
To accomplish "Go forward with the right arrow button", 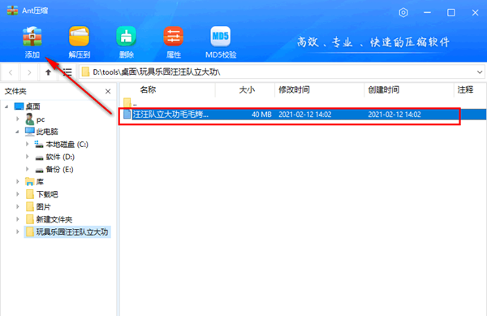I will click(29, 72).
